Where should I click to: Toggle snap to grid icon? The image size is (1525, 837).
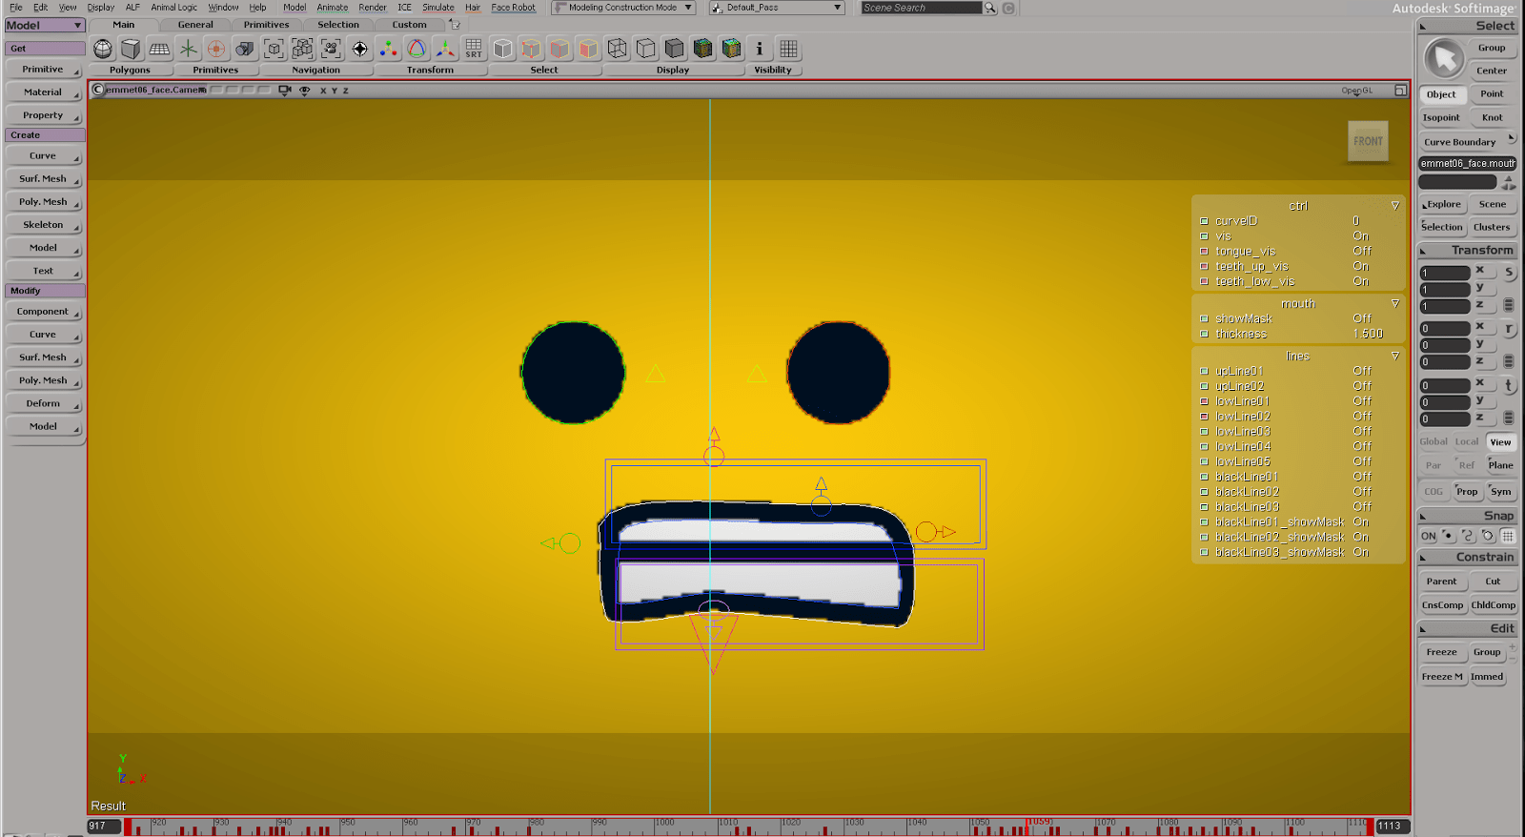point(1508,536)
